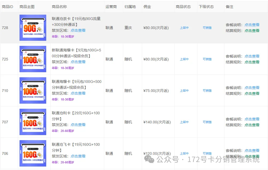Image resolution: width=268 pixels, height=170 pixels.
Task: Open the 160G thumbnail for 联通沧利卡
Action: tap(32, 122)
